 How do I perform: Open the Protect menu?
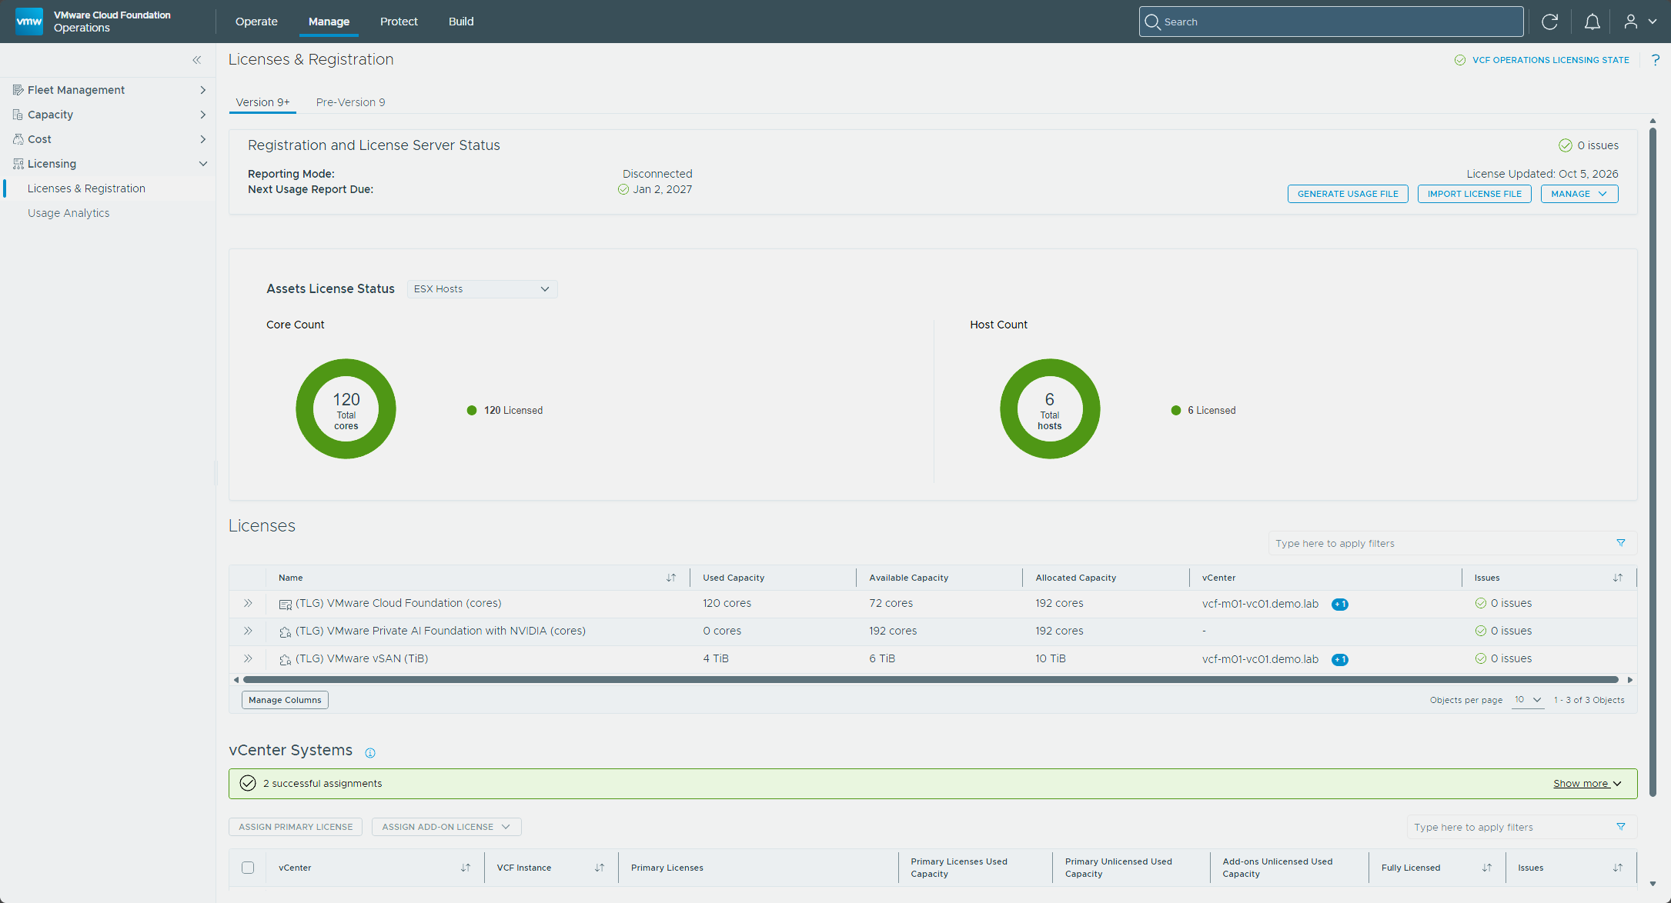(x=399, y=22)
